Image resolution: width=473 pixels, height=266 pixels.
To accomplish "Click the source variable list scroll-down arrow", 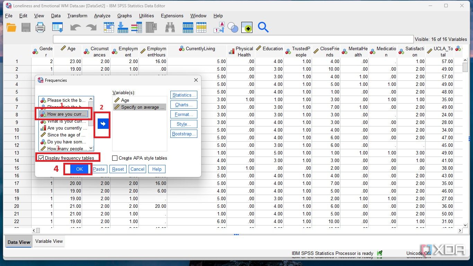I will 91,148.
